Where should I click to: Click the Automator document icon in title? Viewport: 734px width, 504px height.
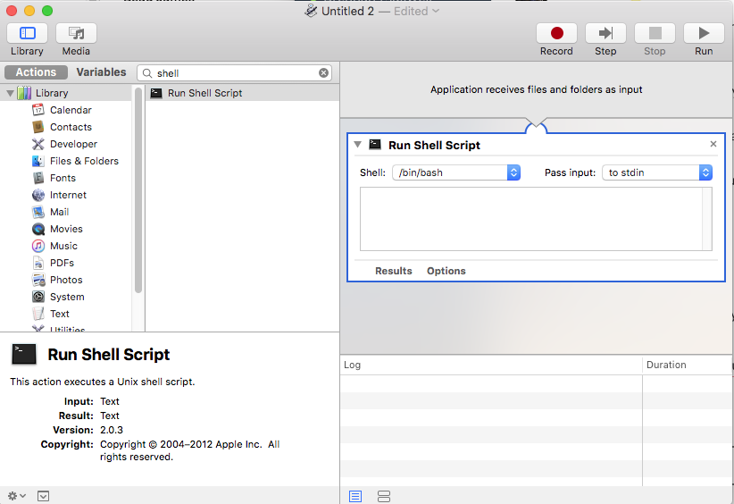pos(311,11)
